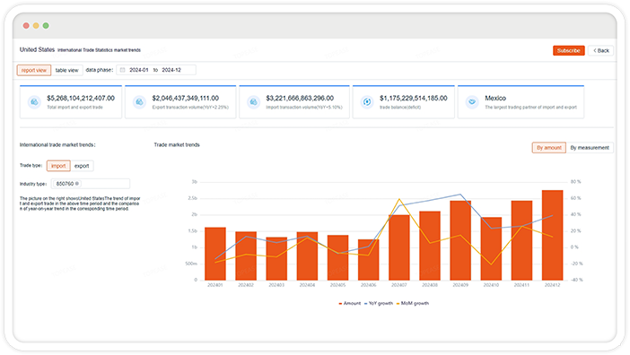The height and width of the screenshot is (355, 630).
Task: Click the 202407 bar in chart
Action: point(399,247)
